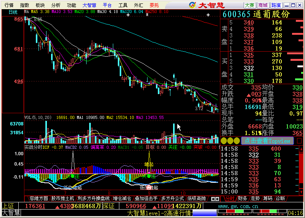
Task: Click the green 关注 dot near month 9
Action: [x=149, y=176]
